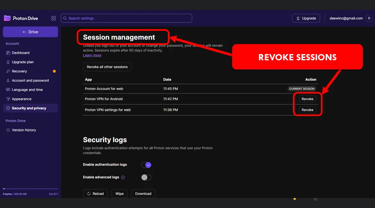Open Language and time settings
Screen dimensions: 375x208
click(30, 90)
